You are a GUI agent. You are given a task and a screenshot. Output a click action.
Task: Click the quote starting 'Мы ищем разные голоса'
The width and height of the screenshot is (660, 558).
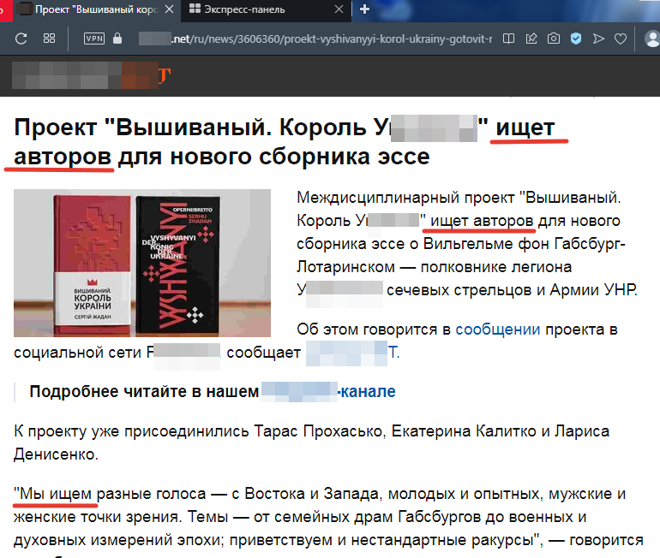328,517
